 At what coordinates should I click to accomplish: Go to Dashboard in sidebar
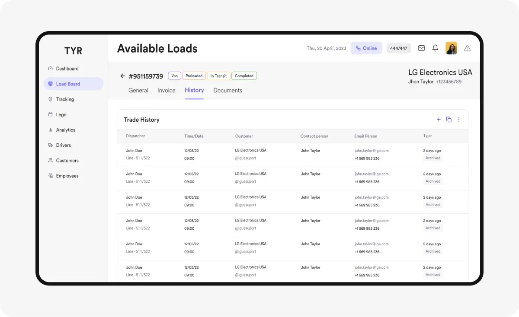[x=67, y=69]
